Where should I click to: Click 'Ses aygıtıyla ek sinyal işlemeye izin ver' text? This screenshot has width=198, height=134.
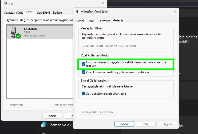click(108, 86)
